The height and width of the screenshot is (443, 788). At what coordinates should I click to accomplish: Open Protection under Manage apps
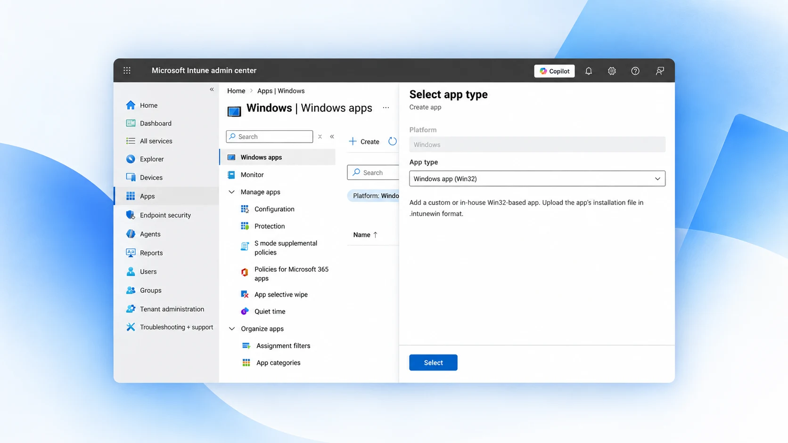pyautogui.click(x=263, y=226)
